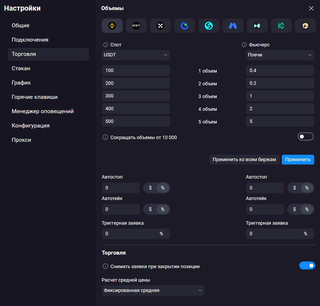The height and width of the screenshot is (306, 320).
Task: Select the Hyperliquid exchange icon
Action: pos(257,26)
